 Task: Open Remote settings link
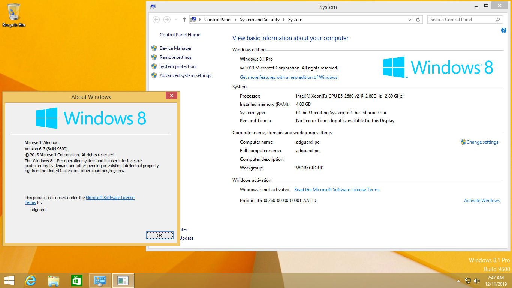click(x=175, y=57)
